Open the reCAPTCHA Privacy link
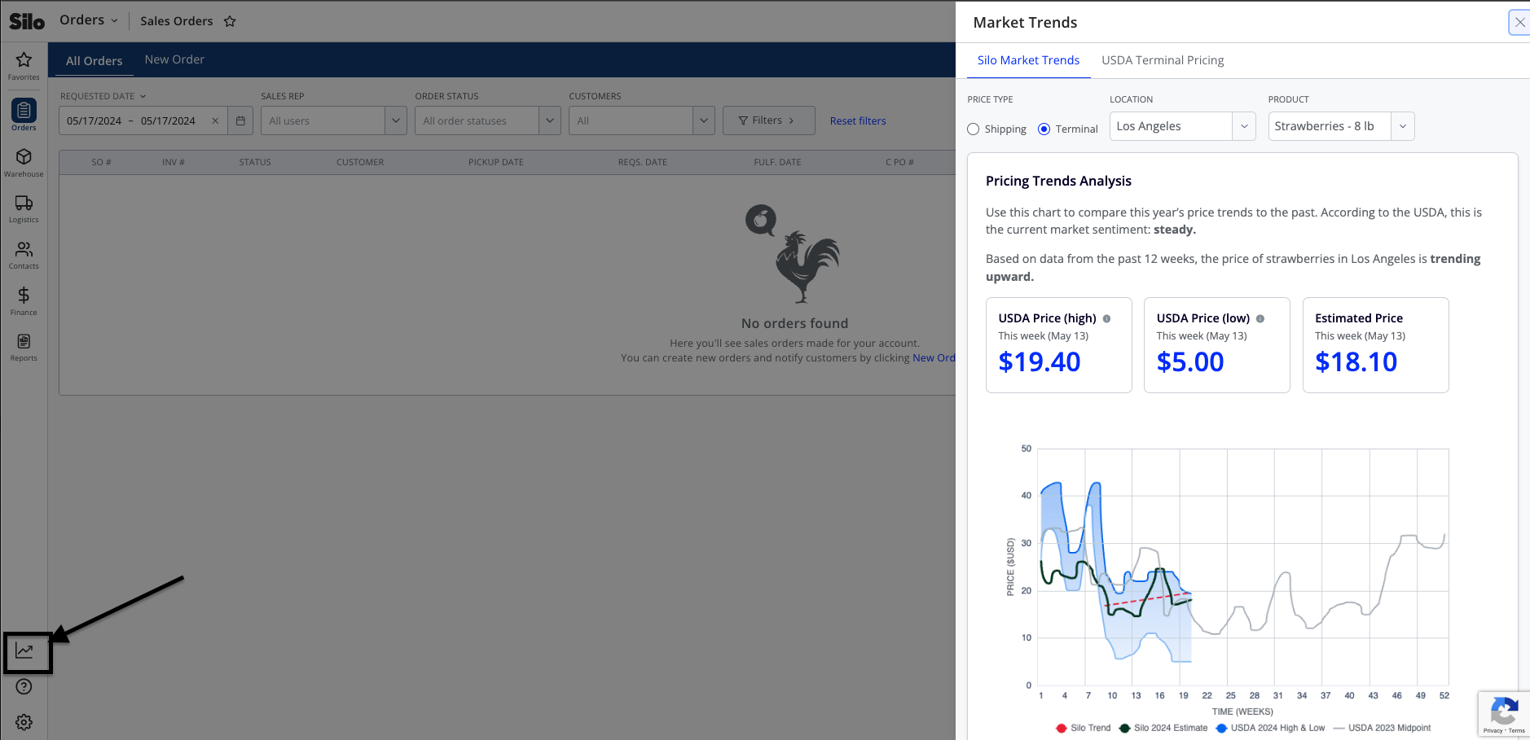 pos(1493,731)
